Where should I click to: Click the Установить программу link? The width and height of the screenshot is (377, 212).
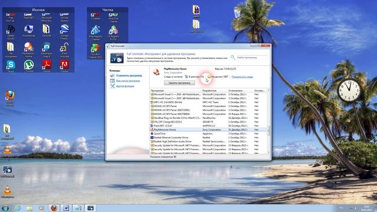[x=129, y=75]
